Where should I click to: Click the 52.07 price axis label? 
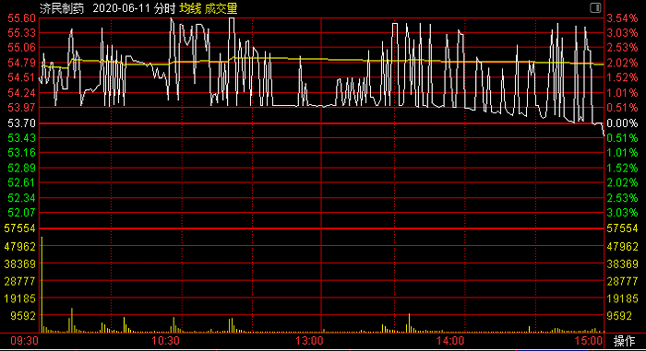22,213
